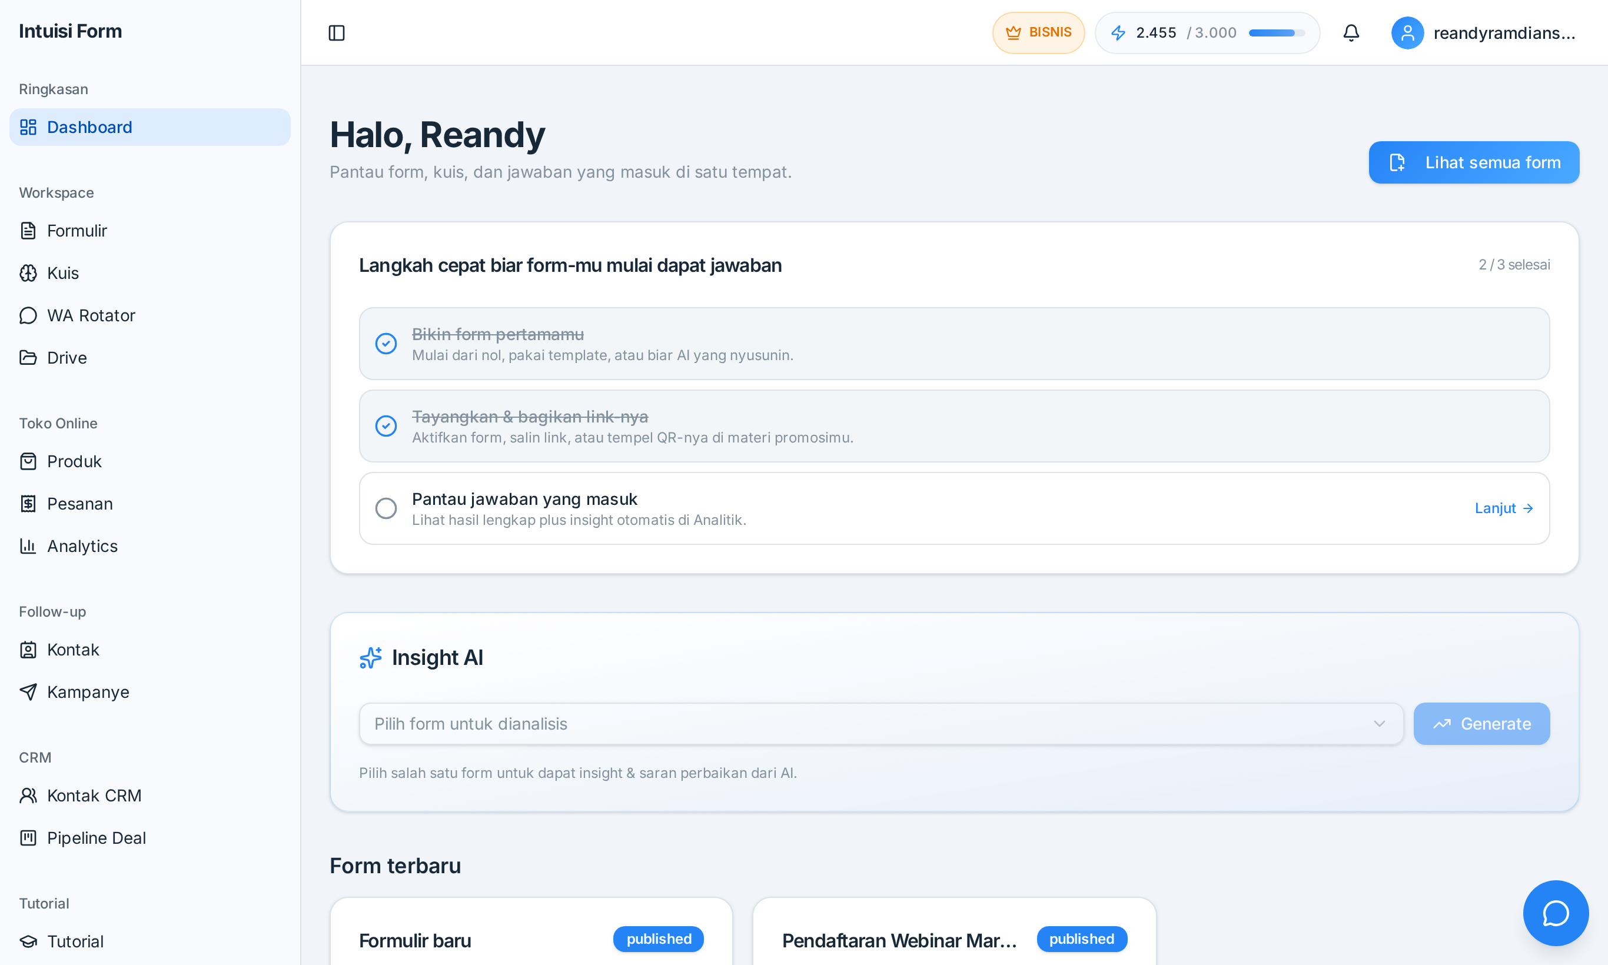1608x965 pixels.
Task: Click Lihat semua form button
Action: (1473, 162)
